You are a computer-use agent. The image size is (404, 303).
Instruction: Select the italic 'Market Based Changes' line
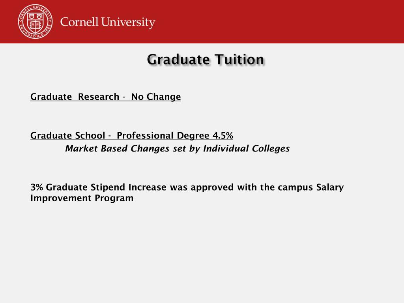177,149
